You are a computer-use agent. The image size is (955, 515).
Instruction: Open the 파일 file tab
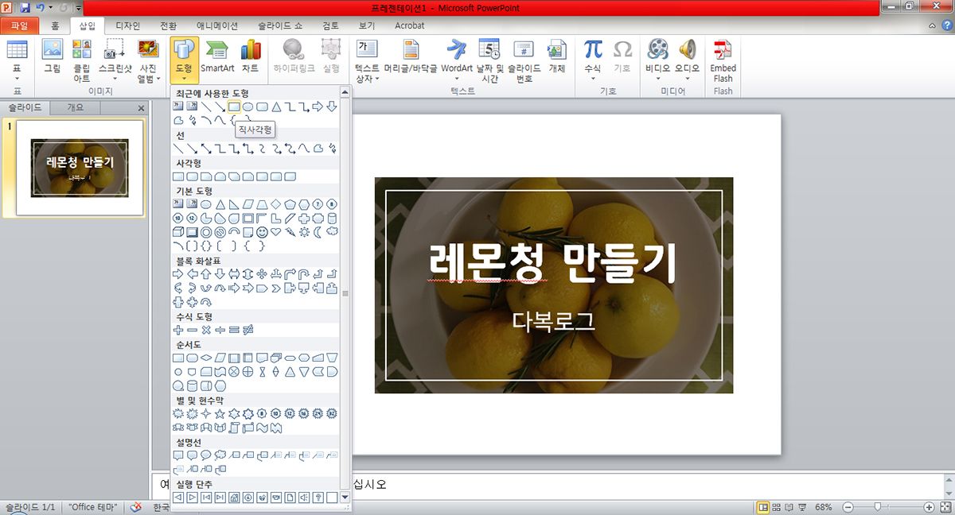[x=19, y=25]
